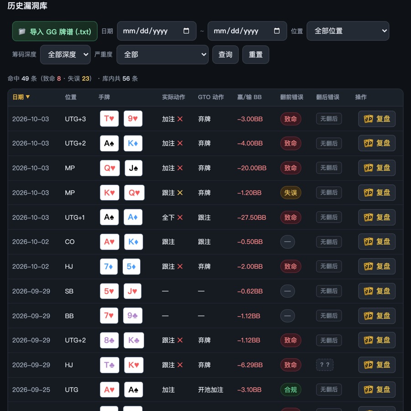Click the 查询 search button
This screenshot has width=411, height=411.
(226, 54)
